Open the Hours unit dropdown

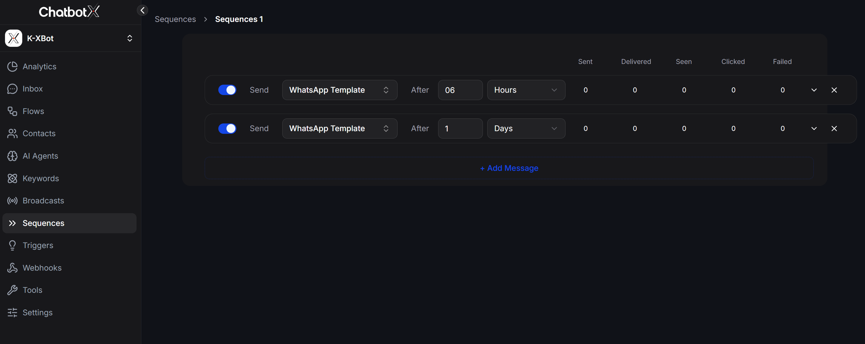coord(526,90)
